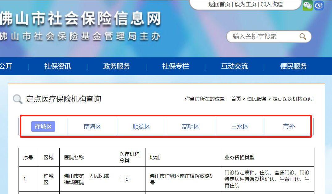This screenshot has width=332, height=194.
Task: Click the blue SI logo icon
Action: pos(319,6)
